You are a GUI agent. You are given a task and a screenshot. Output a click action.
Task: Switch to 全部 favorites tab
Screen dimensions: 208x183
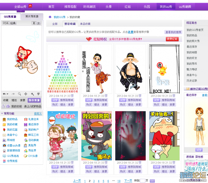click(55, 24)
